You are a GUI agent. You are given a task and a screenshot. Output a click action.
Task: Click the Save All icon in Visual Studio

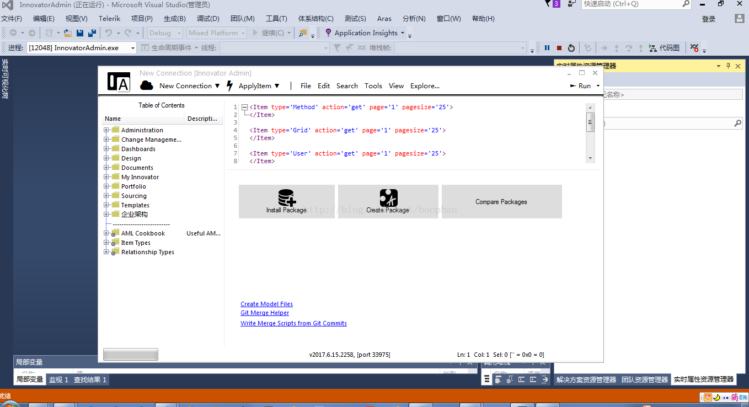[92, 33]
